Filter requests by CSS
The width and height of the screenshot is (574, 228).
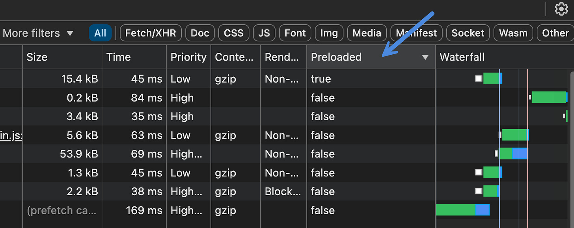tap(234, 33)
